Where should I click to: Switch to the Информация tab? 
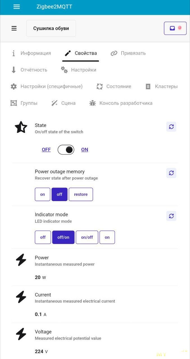coord(31,53)
